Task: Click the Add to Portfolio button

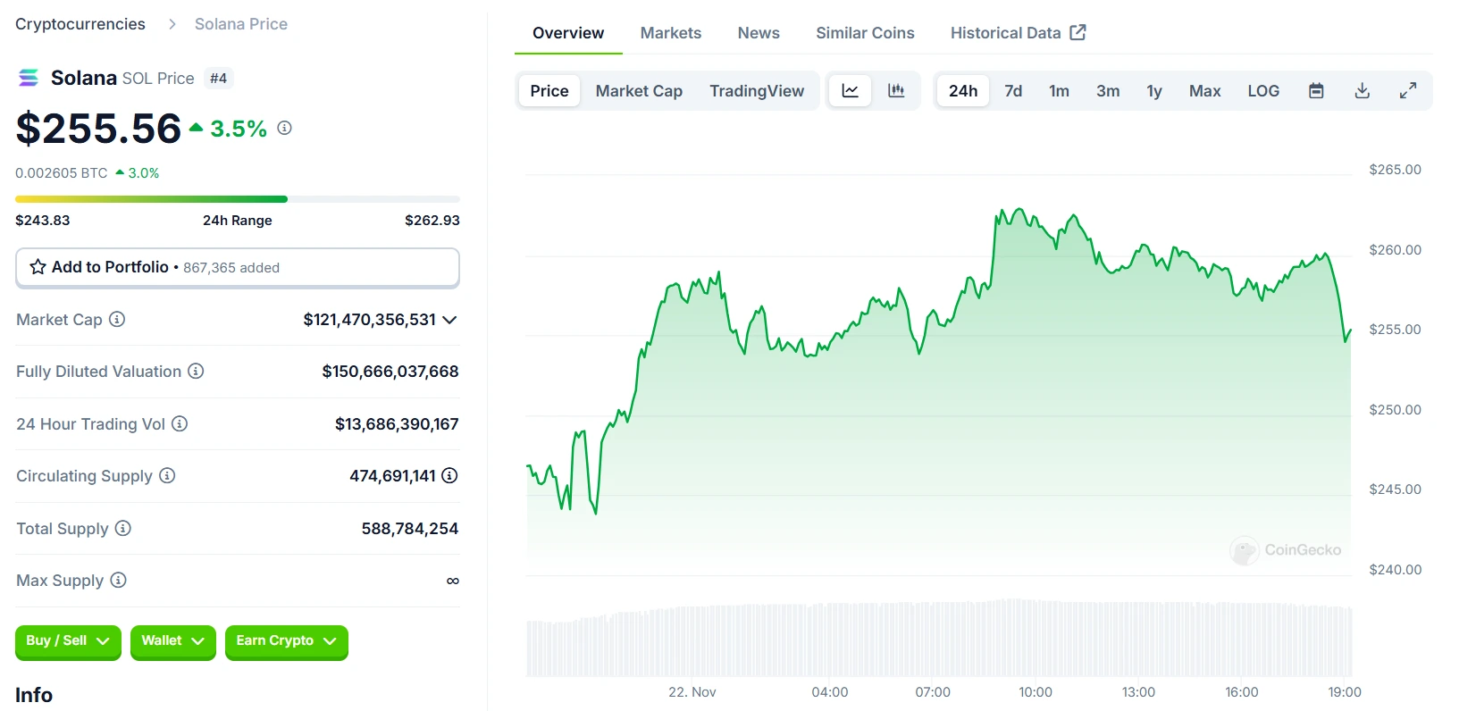Action: point(238,267)
